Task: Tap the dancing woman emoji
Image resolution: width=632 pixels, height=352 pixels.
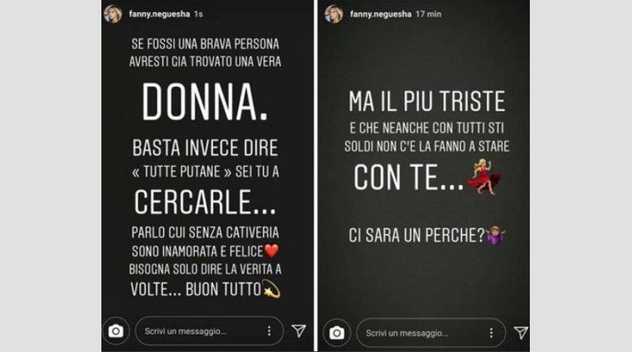Action: 484,177
